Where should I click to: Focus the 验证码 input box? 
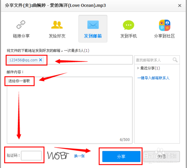click(31, 155)
